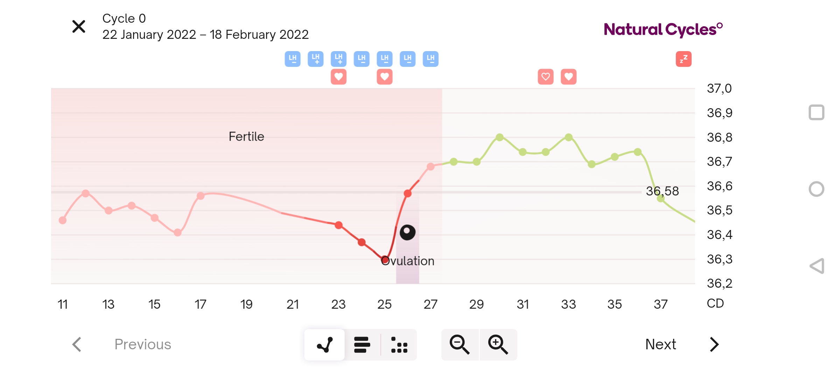840x378 pixels.
Task: Go to previous cycle with left chevron
Action: [x=77, y=344]
